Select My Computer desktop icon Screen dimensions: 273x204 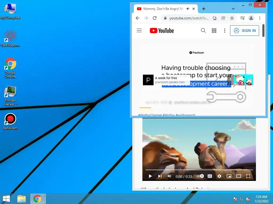click(x=10, y=11)
